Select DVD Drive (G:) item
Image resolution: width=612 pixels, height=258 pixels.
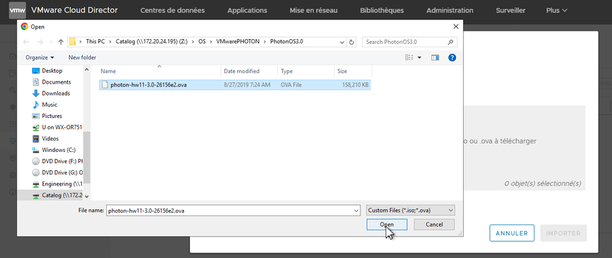57,173
